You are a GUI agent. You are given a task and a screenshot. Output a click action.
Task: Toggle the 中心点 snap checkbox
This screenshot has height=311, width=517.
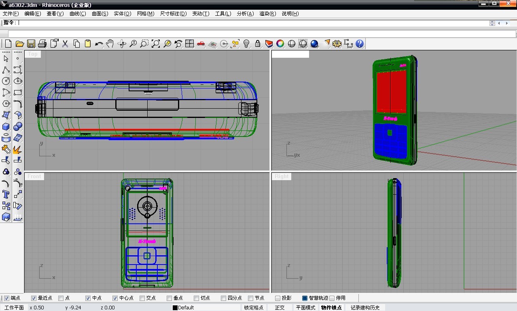point(115,298)
